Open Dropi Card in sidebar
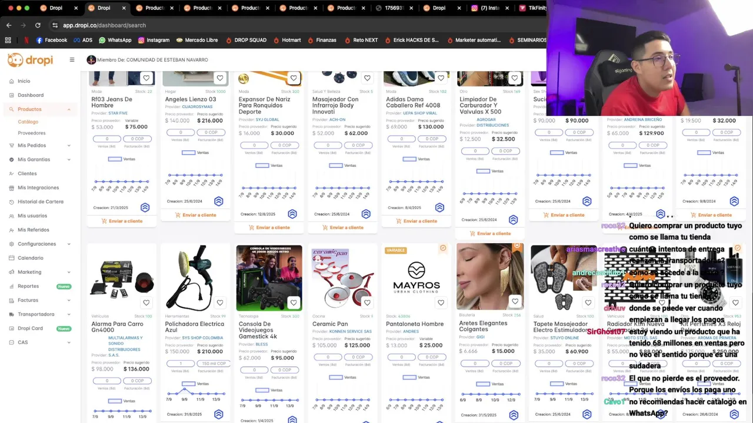The width and height of the screenshot is (753, 423). coord(30,328)
